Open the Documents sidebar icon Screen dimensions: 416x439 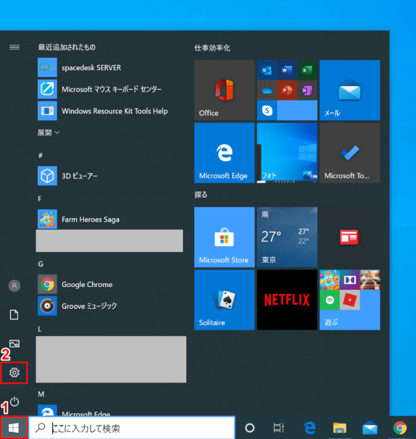click(x=14, y=314)
